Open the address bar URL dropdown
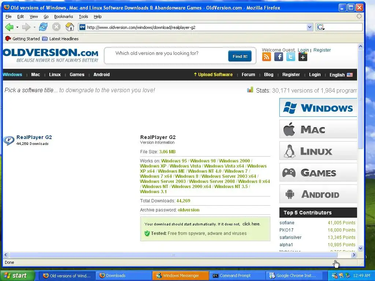This screenshot has width=375, height=281. (309, 27)
